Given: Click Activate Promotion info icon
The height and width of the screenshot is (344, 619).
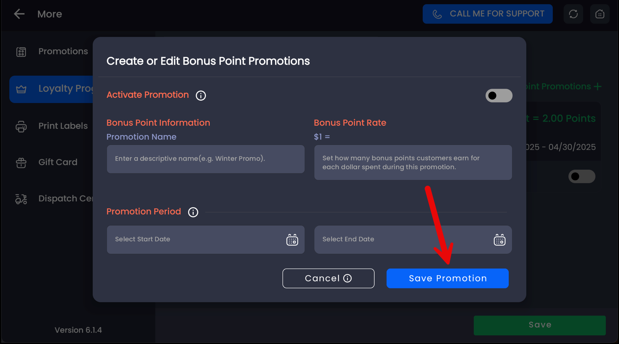Looking at the screenshot, I should (x=201, y=95).
